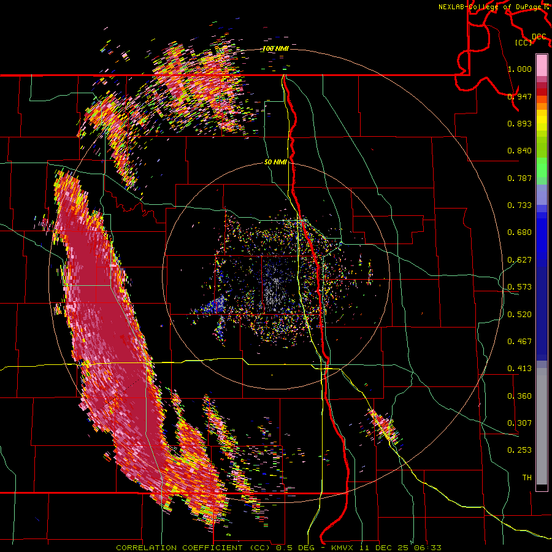Click the TH threshold label on legend
This screenshot has height=552, width=552.
click(527, 478)
